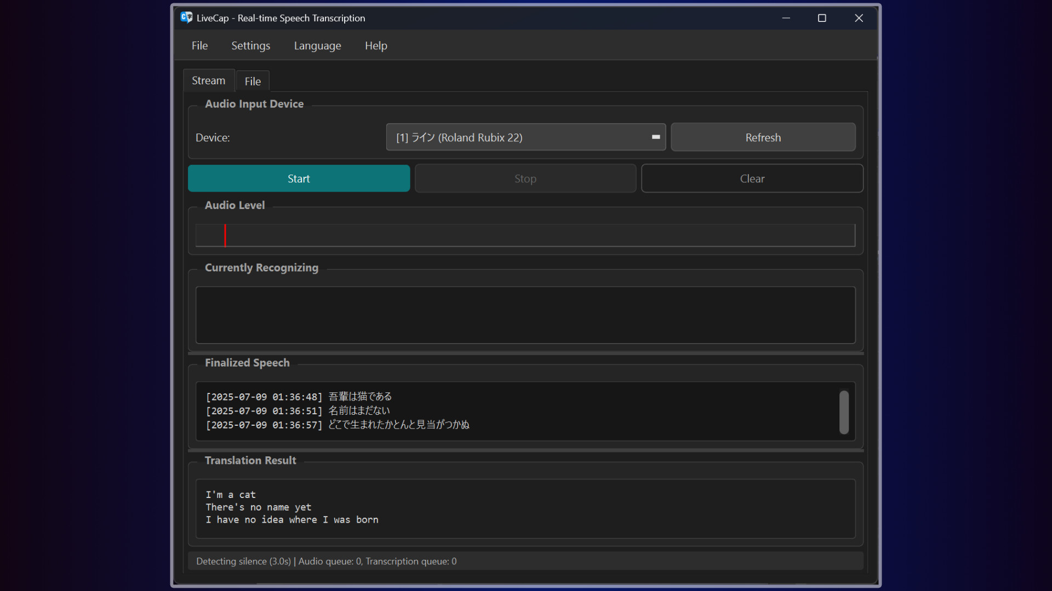Viewport: 1052px width, 591px height.
Task: Click the silence detection status bar message
Action: pyautogui.click(x=327, y=561)
